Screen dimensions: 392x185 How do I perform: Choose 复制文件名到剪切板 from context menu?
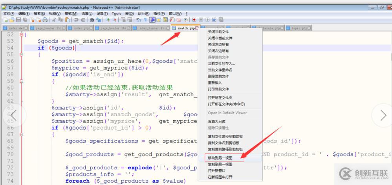coord(230,143)
